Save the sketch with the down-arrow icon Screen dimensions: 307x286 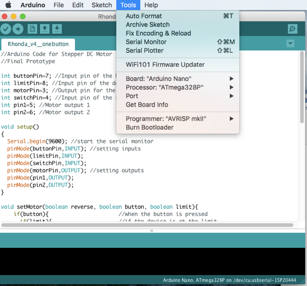point(57,29)
